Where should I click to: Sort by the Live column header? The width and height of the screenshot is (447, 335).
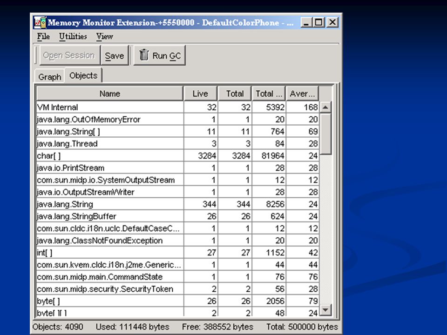coord(200,94)
